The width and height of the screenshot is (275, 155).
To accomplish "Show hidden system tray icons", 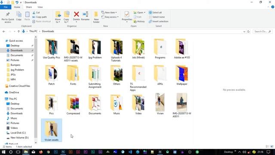I will click(240, 152).
